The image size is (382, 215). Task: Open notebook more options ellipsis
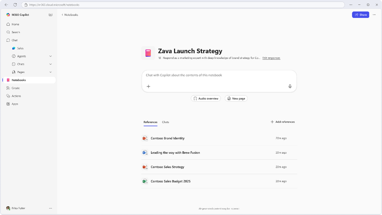point(374,15)
